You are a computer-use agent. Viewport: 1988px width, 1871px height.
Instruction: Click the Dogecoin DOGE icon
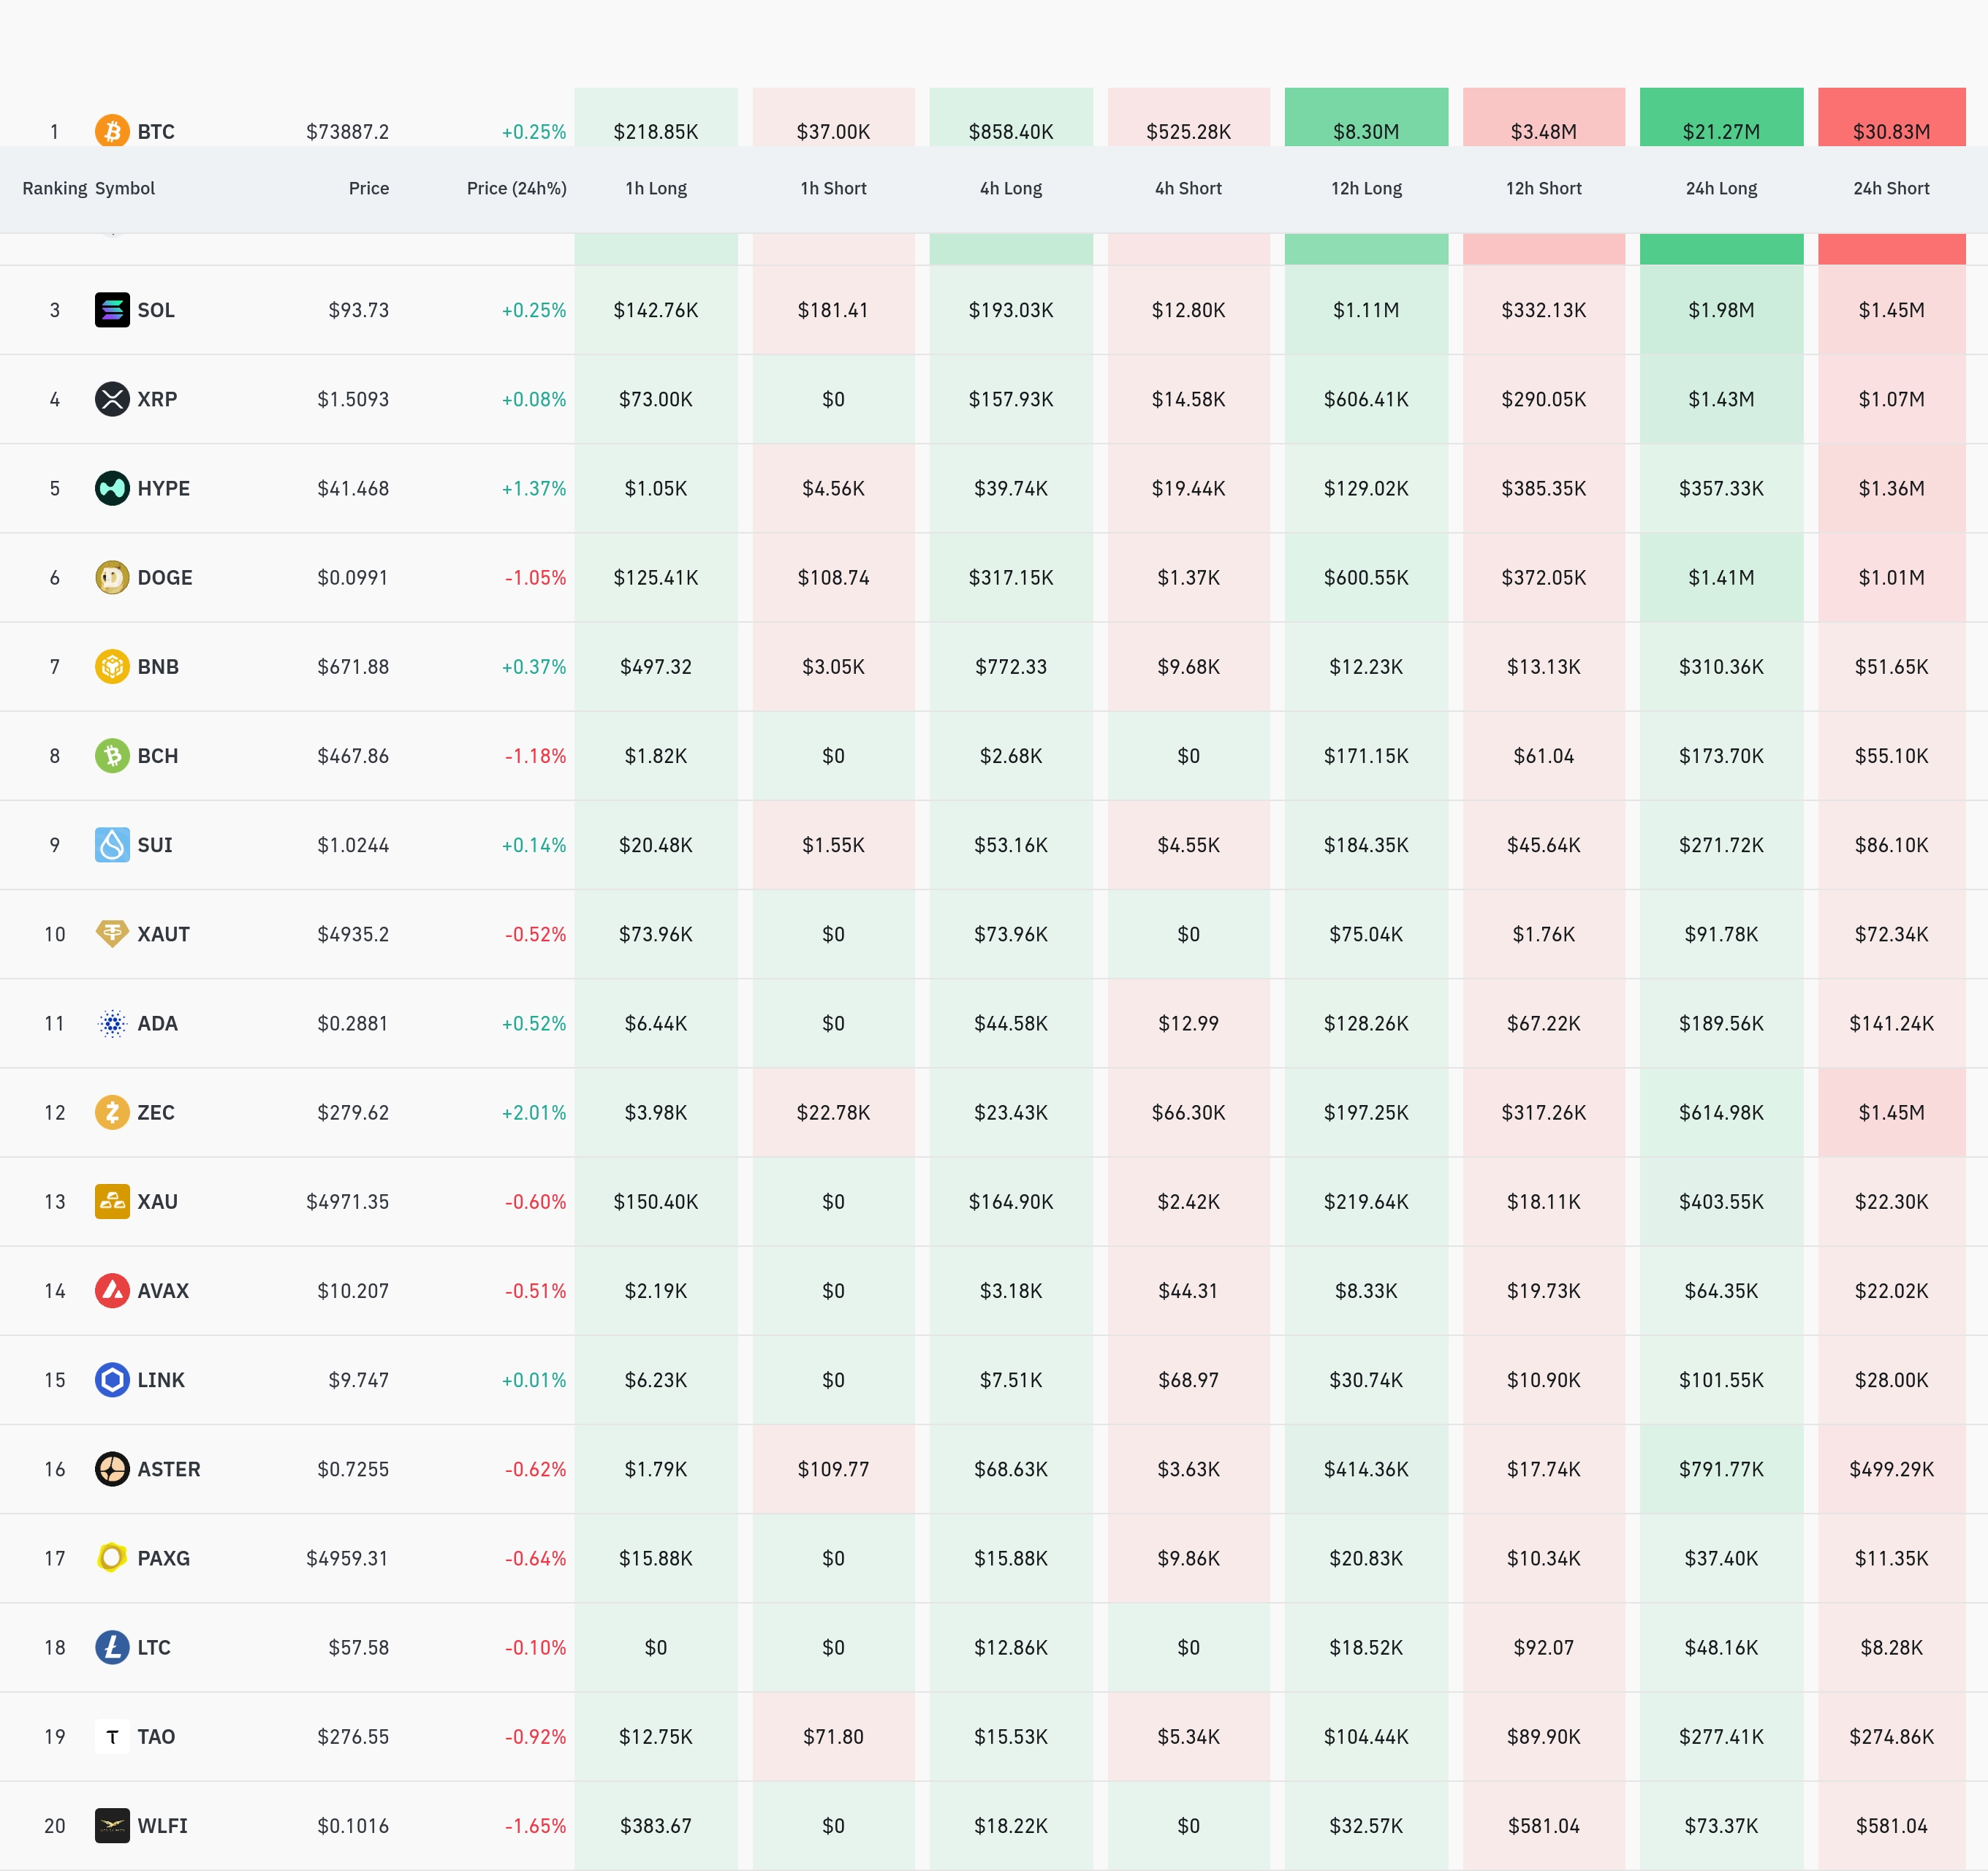pos(112,577)
